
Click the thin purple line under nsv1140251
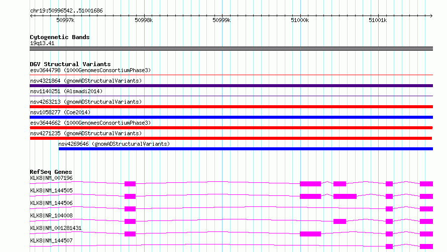pos(231,96)
